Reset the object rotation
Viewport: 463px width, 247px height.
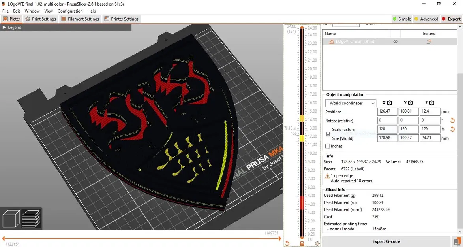point(452,121)
